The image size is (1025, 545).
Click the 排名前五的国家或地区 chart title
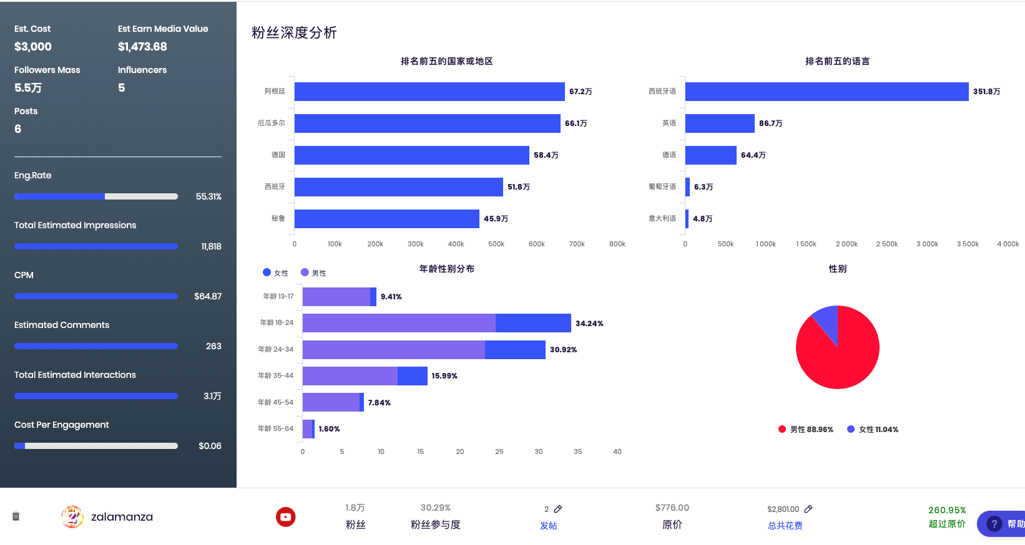click(x=447, y=61)
